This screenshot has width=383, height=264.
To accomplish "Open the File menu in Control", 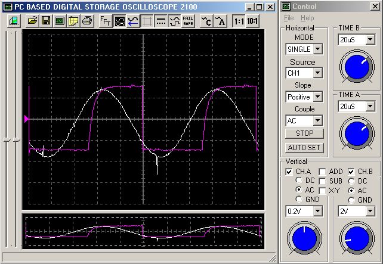I will [x=289, y=18].
